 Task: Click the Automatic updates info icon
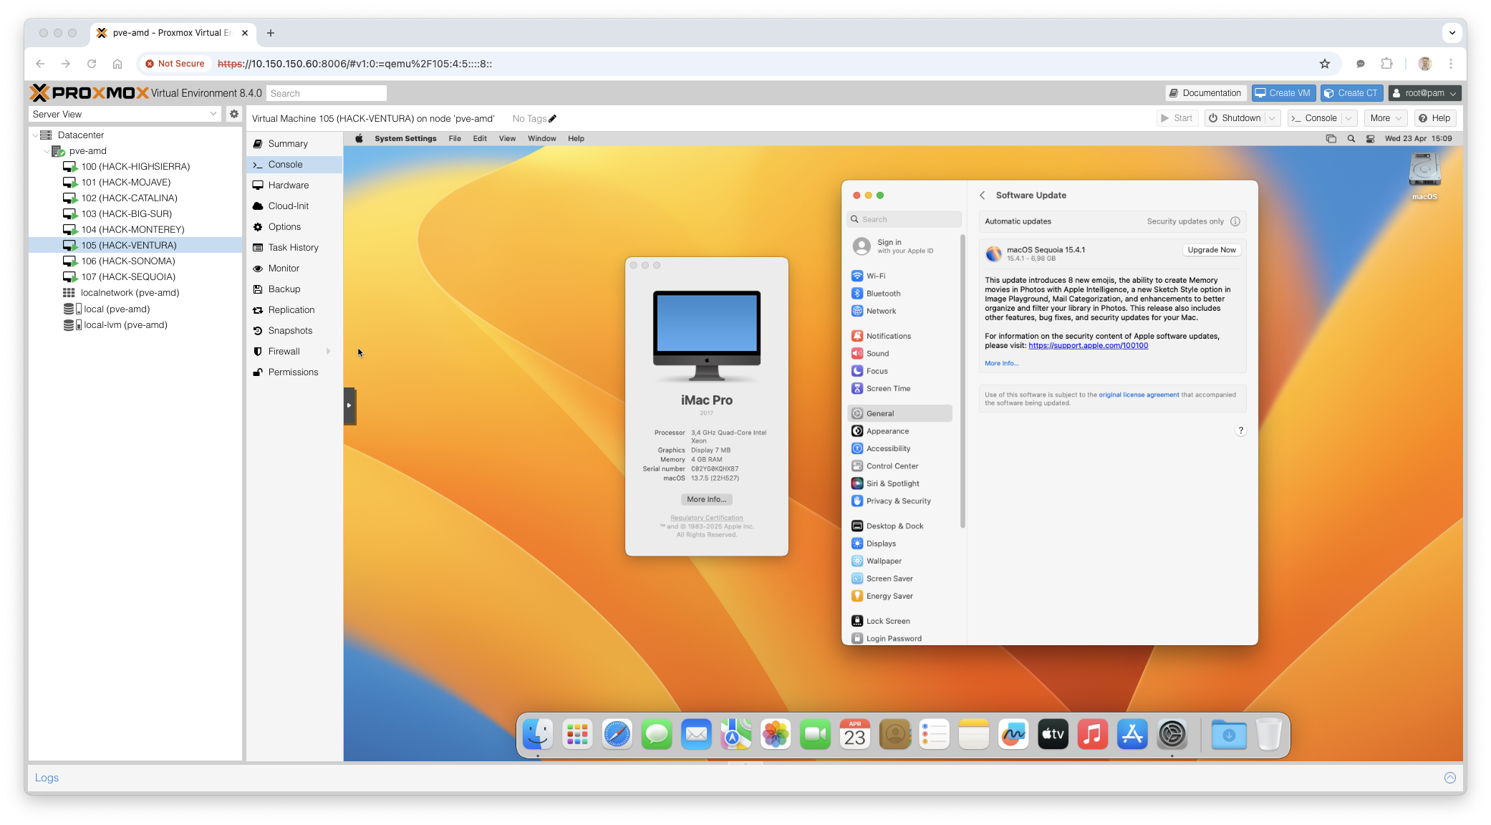tap(1235, 221)
